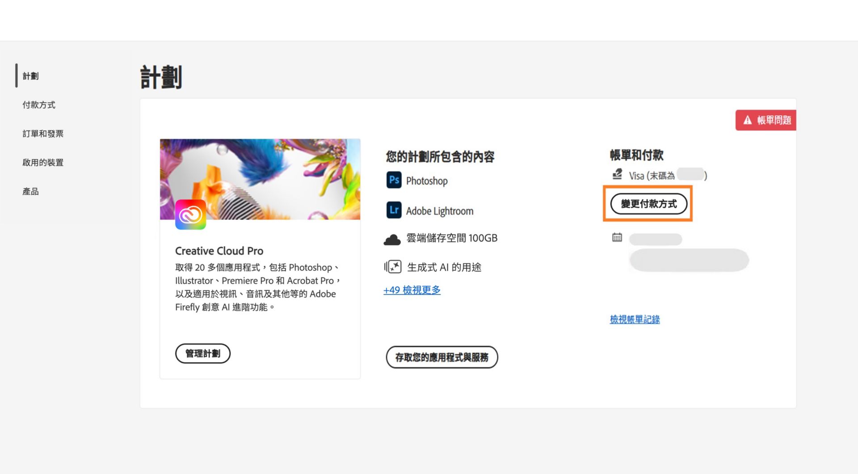Click the calendar icon under 帳單和付款
The width and height of the screenshot is (858, 474).
point(617,238)
